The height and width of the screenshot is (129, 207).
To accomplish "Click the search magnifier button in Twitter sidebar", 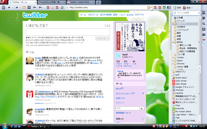I will coord(142,108).
